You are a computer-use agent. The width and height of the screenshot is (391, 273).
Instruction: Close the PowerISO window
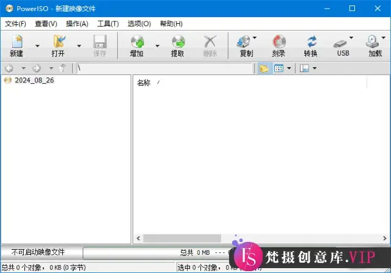pos(378,9)
